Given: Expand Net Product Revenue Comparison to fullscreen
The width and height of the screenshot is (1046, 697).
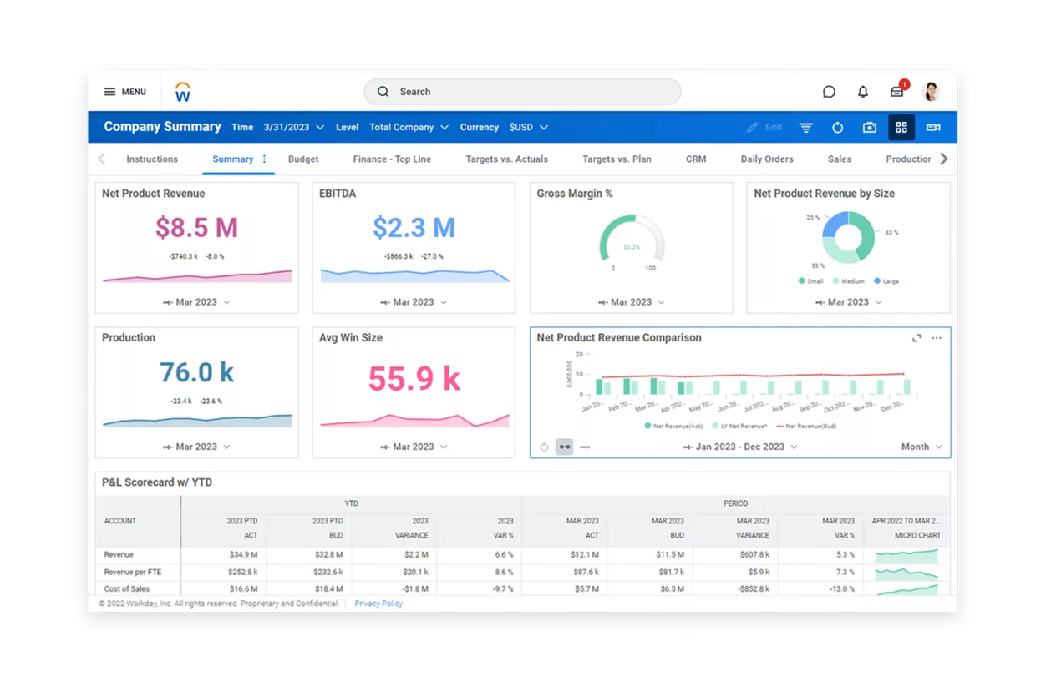Looking at the screenshot, I should pyautogui.click(x=917, y=337).
